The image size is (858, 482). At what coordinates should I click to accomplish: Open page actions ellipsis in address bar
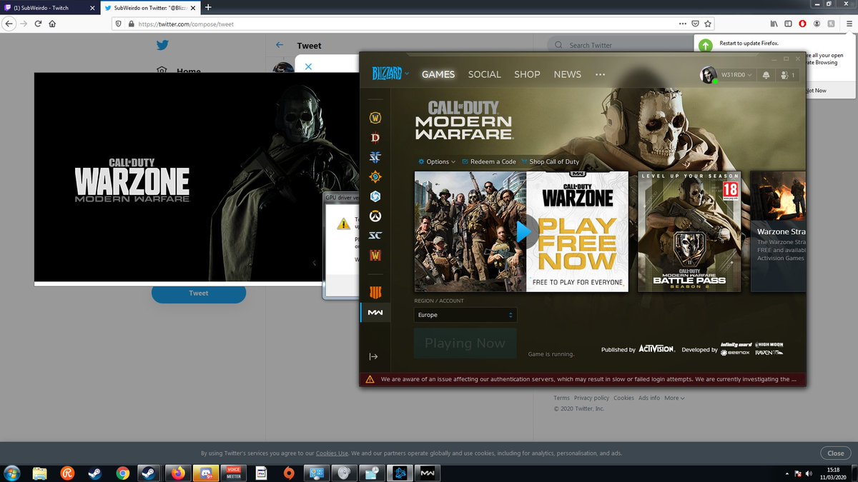click(x=682, y=24)
